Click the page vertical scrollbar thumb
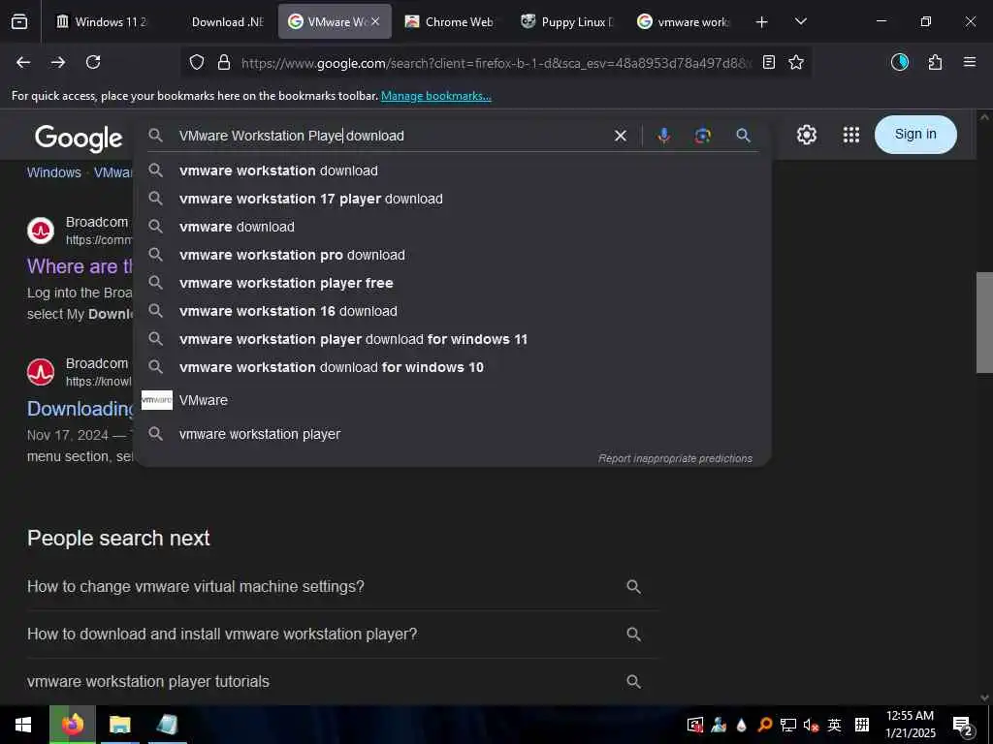This screenshot has width=993, height=744. pyautogui.click(x=984, y=322)
